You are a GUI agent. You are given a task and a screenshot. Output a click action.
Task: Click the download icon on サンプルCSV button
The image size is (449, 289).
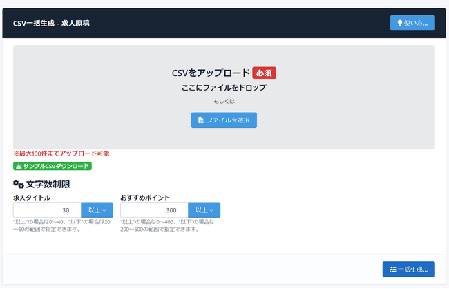(x=19, y=166)
